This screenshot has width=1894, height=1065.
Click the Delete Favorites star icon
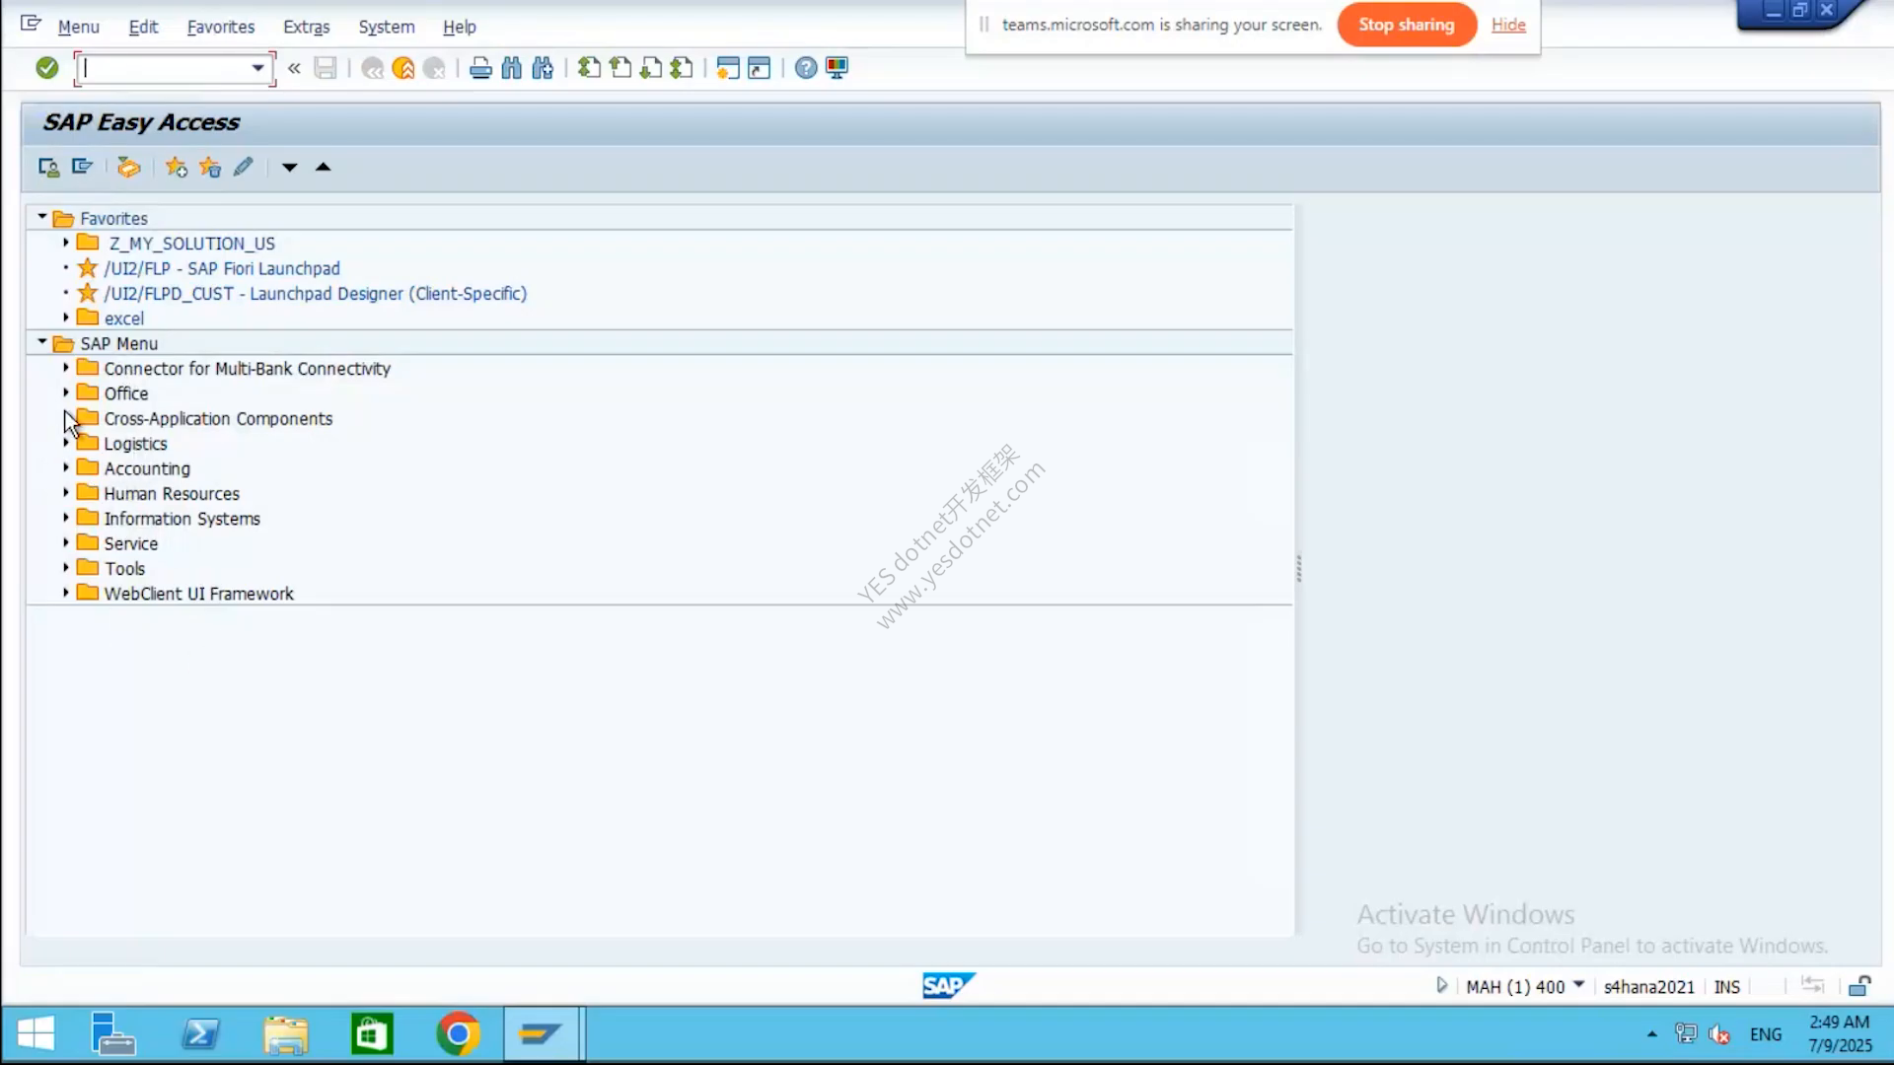[x=209, y=168]
